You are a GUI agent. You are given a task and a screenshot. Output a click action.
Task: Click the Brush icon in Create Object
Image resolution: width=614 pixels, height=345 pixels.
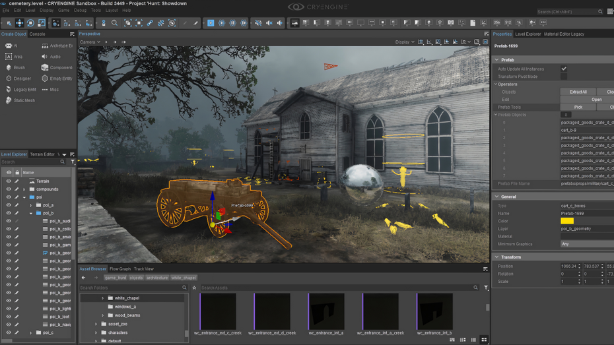[9, 67]
